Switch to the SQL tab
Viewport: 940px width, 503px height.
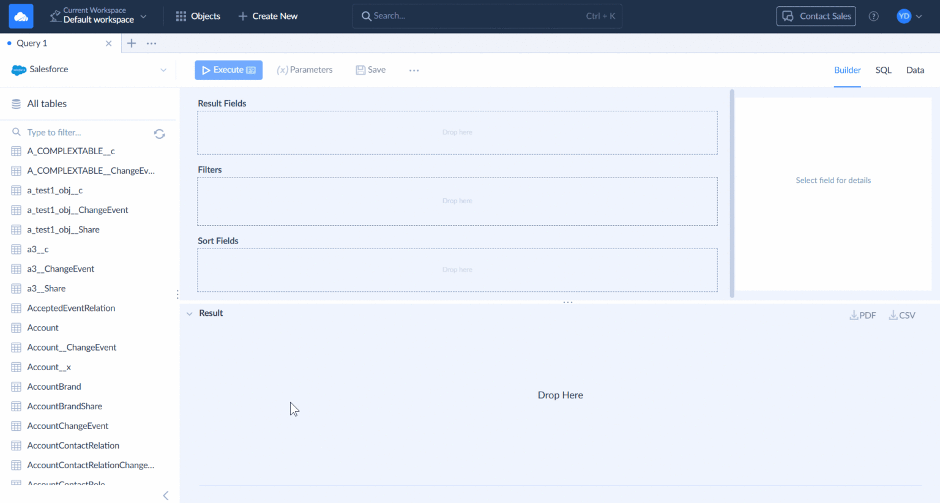[x=883, y=70]
